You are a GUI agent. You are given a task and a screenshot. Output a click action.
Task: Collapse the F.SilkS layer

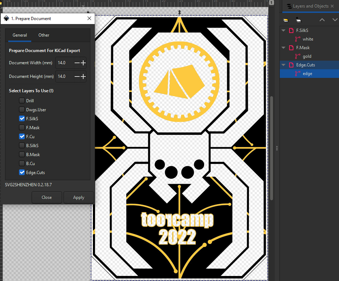pyautogui.click(x=283, y=31)
